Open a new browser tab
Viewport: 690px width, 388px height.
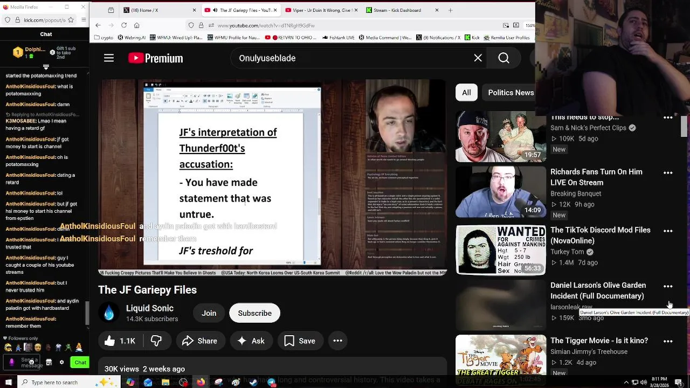(x=451, y=10)
